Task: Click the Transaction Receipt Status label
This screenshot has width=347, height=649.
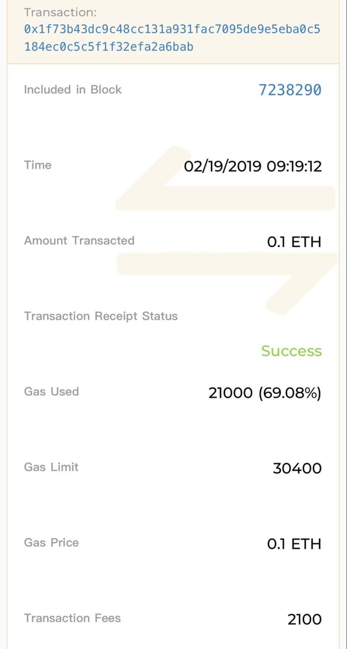Action: click(x=101, y=316)
